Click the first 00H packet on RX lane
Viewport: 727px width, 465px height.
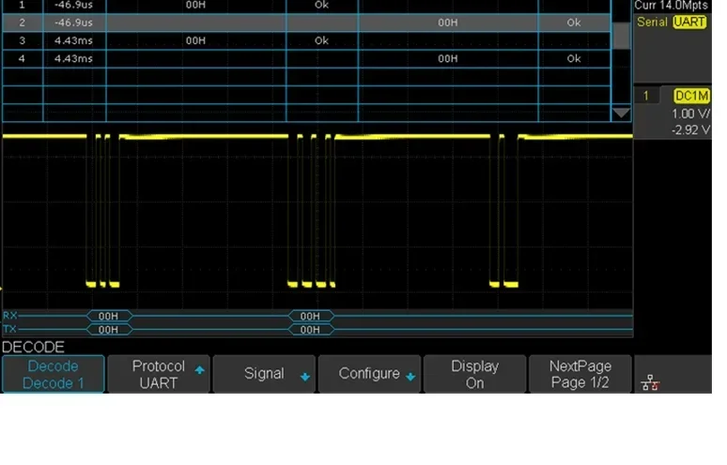pyautogui.click(x=109, y=317)
